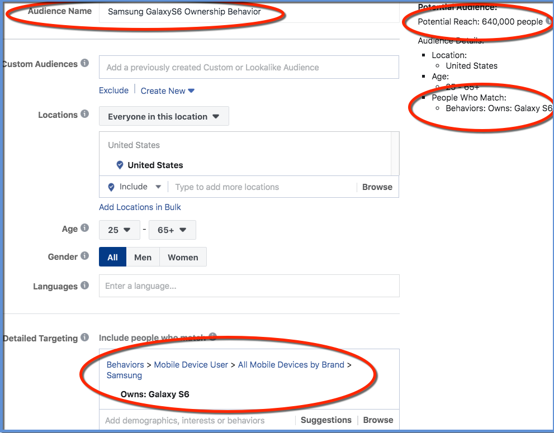Click the Detailed Targeting info icon

[84, 337]
